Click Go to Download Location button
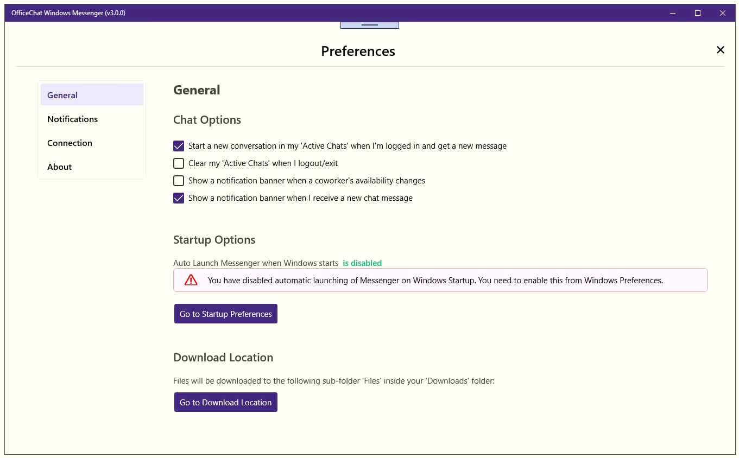Screen dimensions: 739x458 pos(225,402)
